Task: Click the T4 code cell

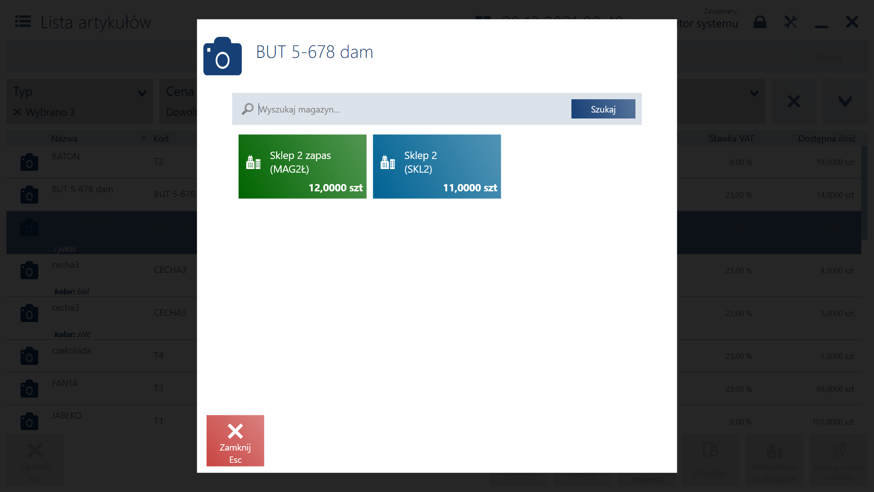Action: (158, 355)
